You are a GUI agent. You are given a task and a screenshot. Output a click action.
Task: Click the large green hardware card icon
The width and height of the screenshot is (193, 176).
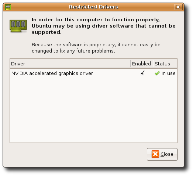[x=18, y=26]
